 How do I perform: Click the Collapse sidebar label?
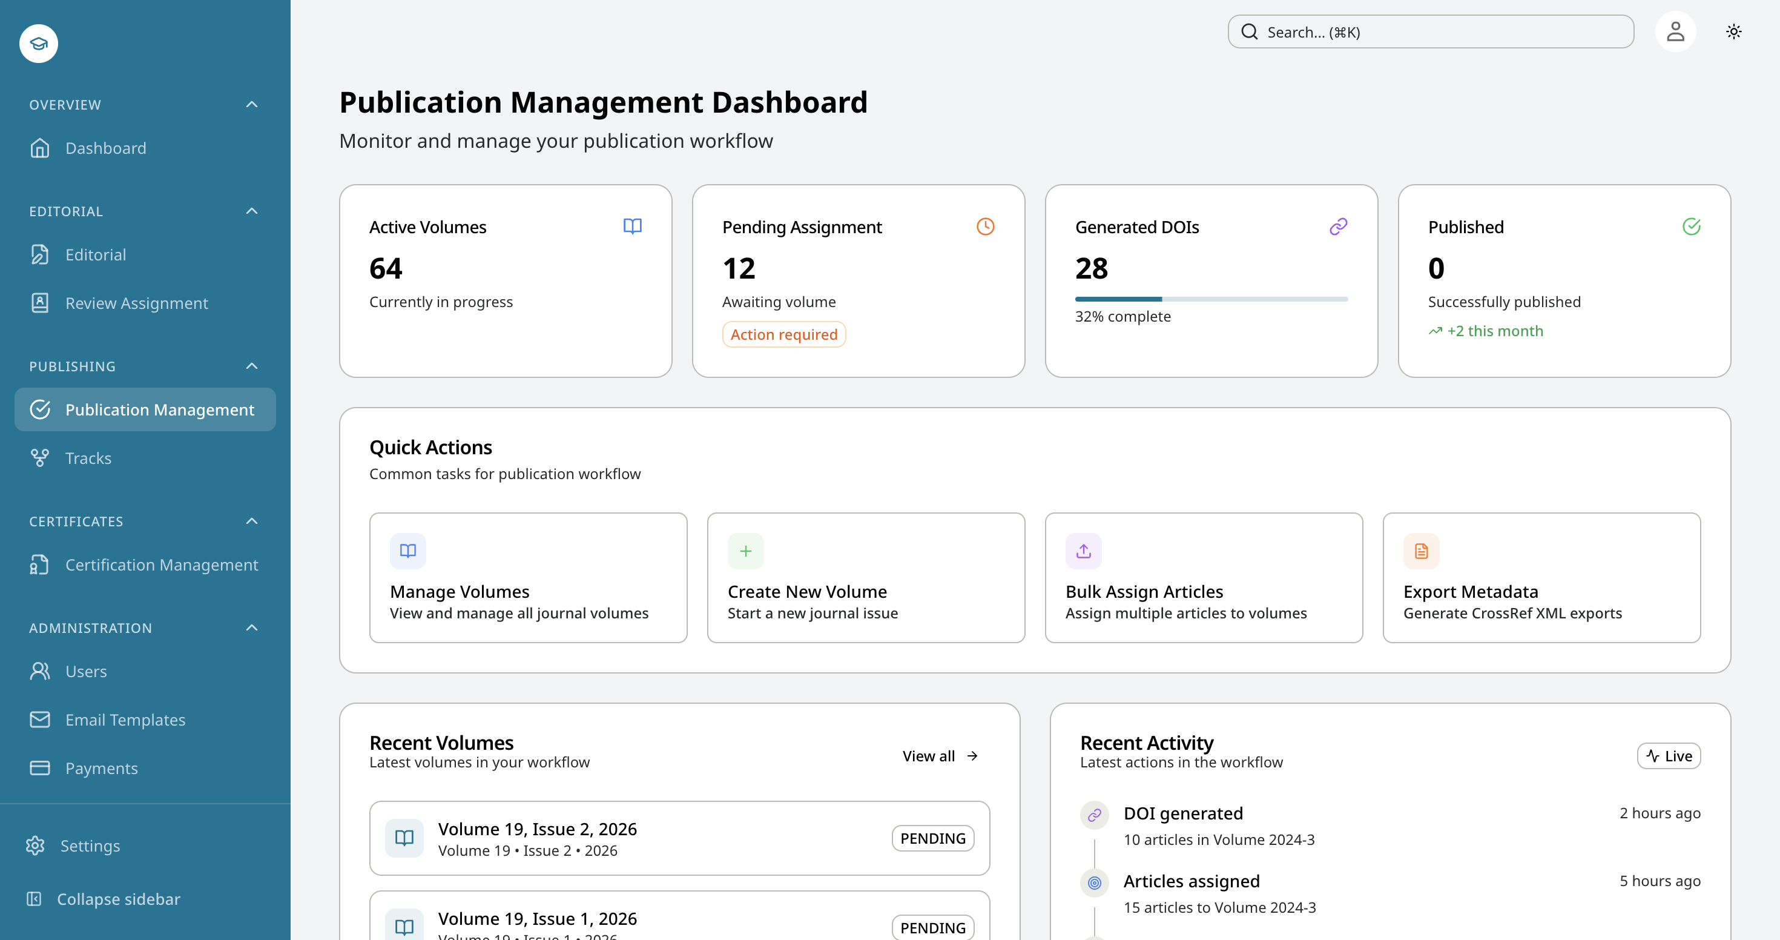pos(118,899)
